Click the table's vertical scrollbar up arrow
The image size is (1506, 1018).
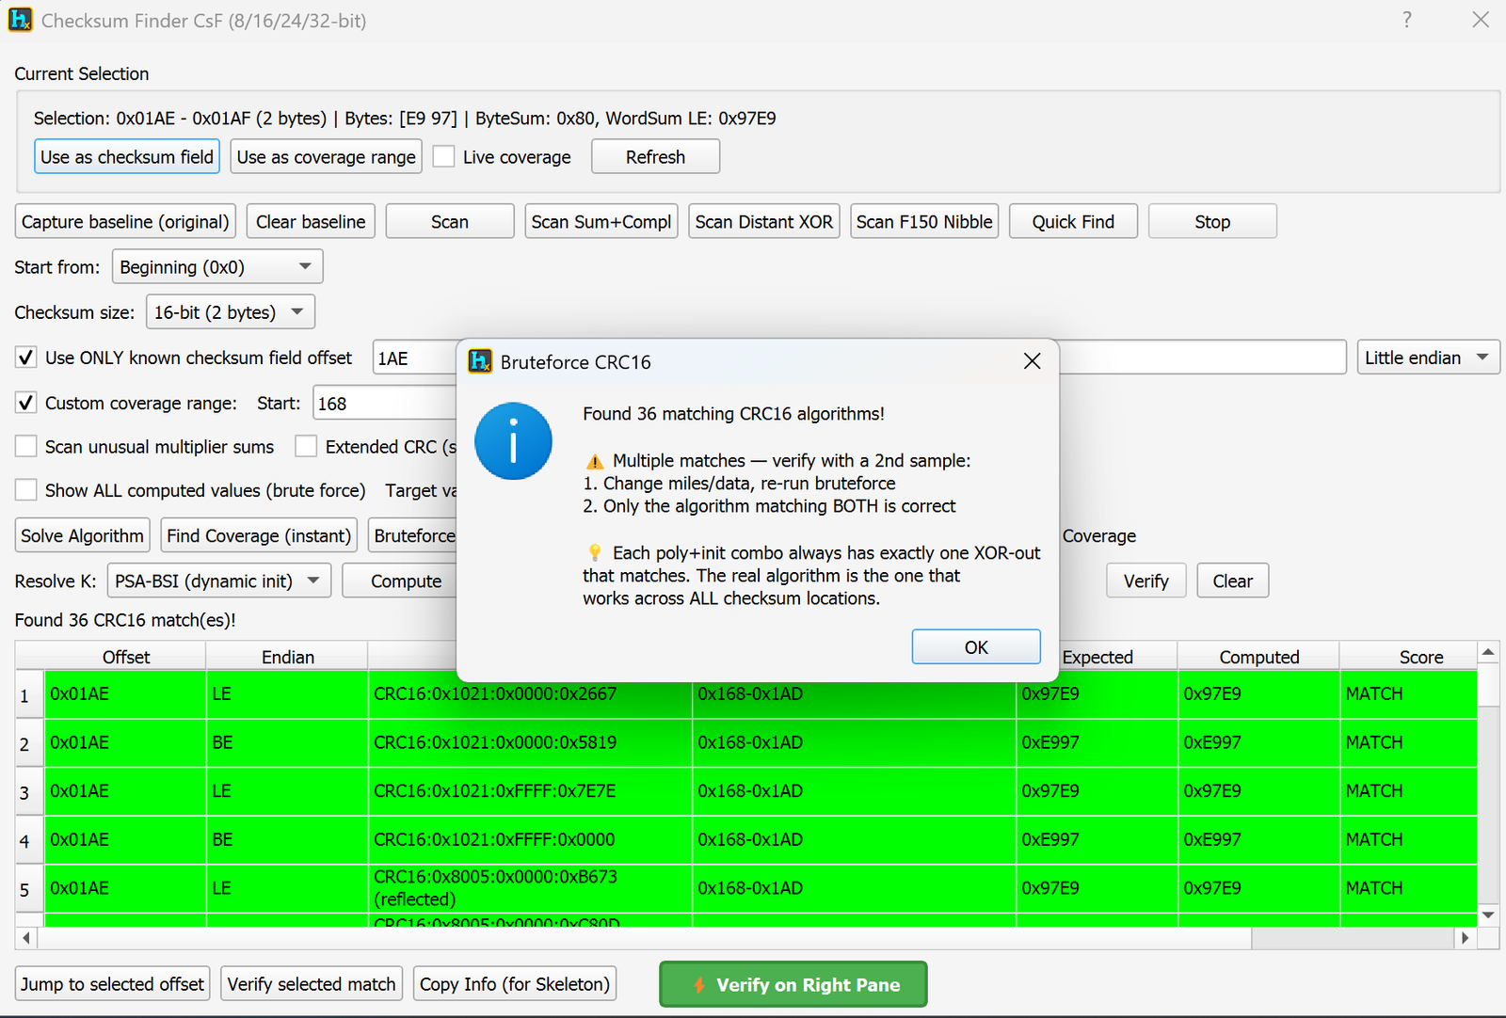tap(1488, 652)
